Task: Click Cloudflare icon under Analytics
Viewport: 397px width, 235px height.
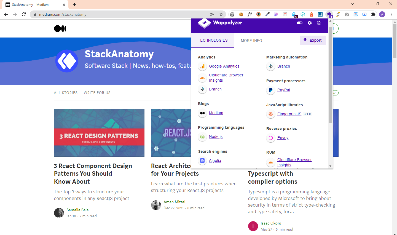Action: point(202,78)
